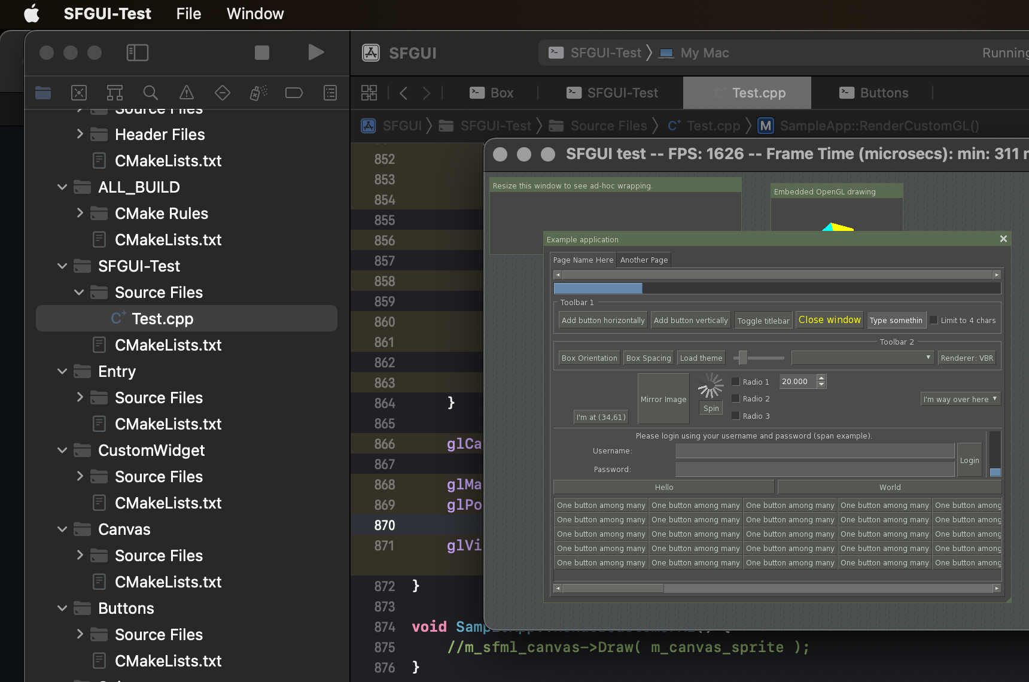Open the Debug navigator spray icon
Image resolution: width=1029 pixels, height=682 pixels.
pyautogui.click(x=258, y=93)
